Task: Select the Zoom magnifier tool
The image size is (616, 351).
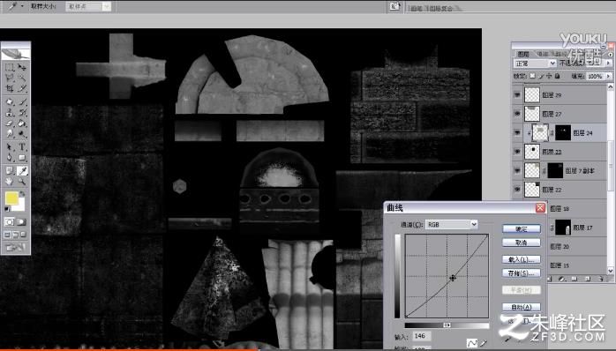Action: point(21,182)
